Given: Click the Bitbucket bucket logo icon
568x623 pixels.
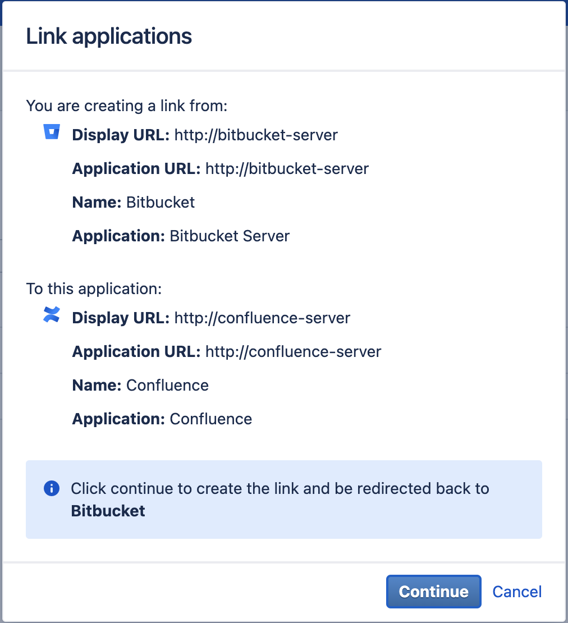Looking at the screenshot, I should [52, 132].
